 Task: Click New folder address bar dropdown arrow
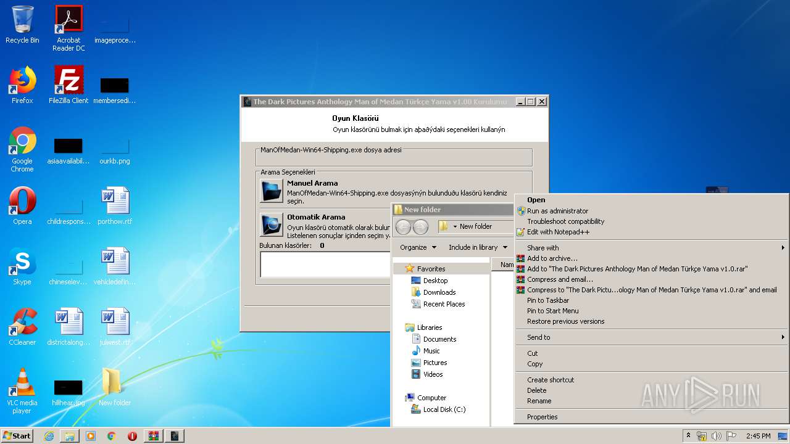point(455,226)
